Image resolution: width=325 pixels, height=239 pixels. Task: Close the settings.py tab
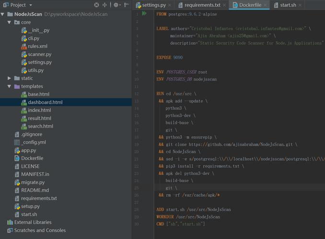pyautogui.click(x=170, y=5)
